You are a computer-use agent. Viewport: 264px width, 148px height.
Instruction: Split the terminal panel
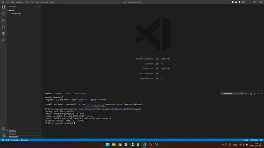tap(251, 93)
